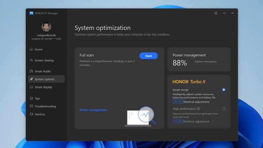Click the High performance description text
The height and width of the screenshot is (148, 263).
click(195, 115)
